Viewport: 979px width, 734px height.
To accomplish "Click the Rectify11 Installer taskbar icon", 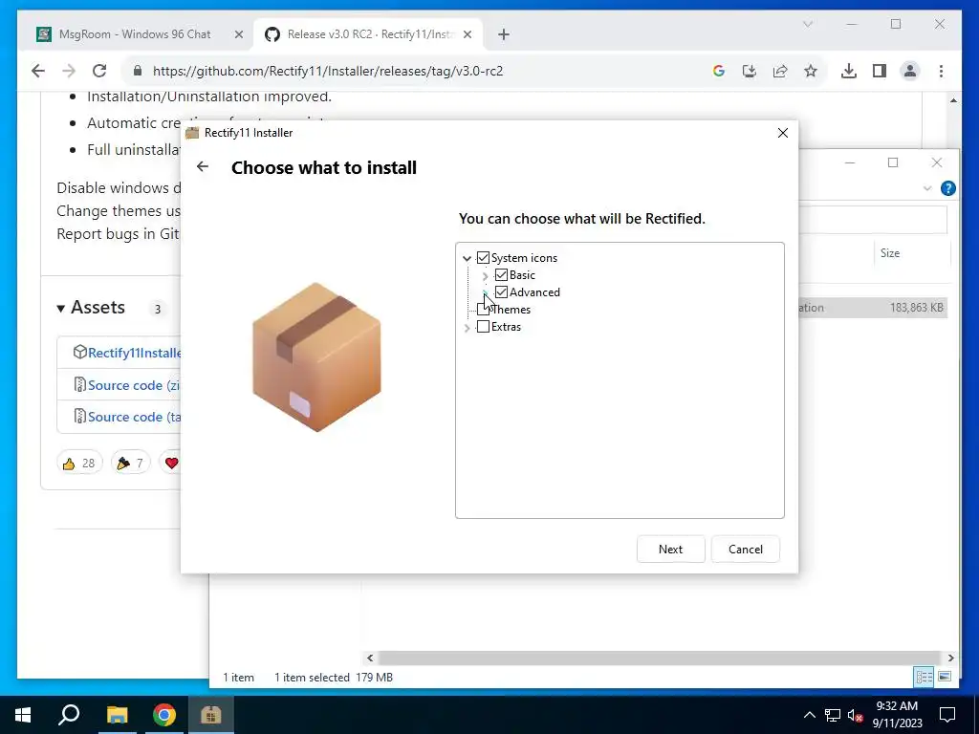I will [x=211, y=715].
